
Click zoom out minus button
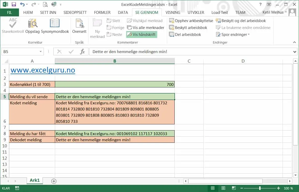(x=242, y=188)
